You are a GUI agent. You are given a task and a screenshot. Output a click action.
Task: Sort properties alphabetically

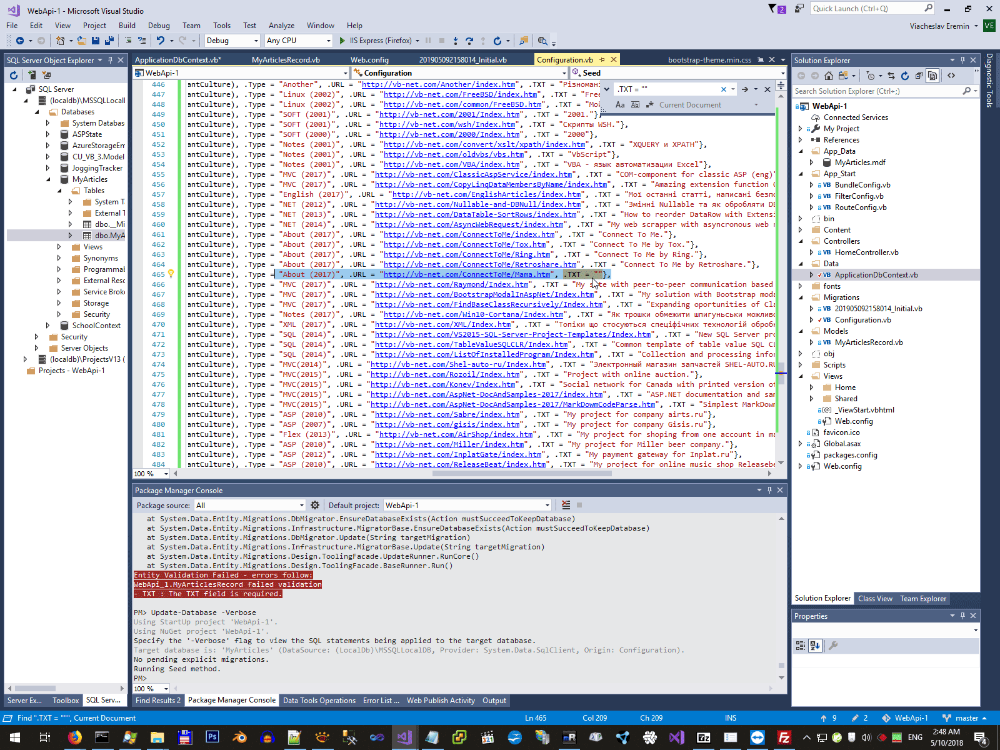[815, 646]
